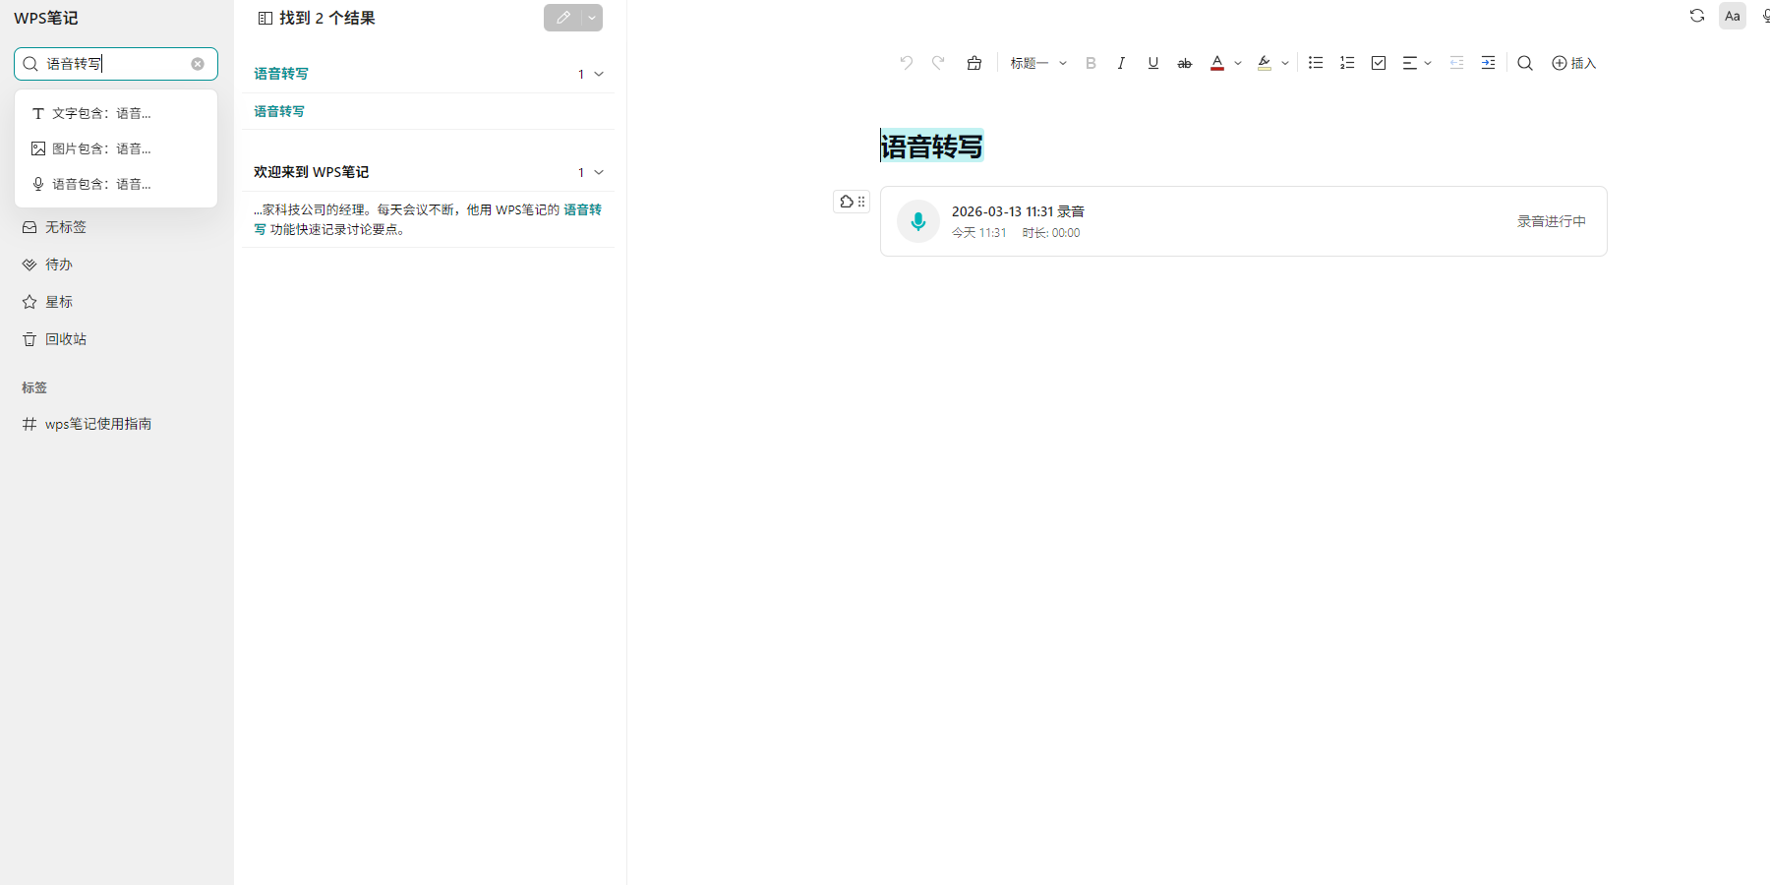Click the 标签 section header
Screen dimensions: 1770x885
coord(34,387)
